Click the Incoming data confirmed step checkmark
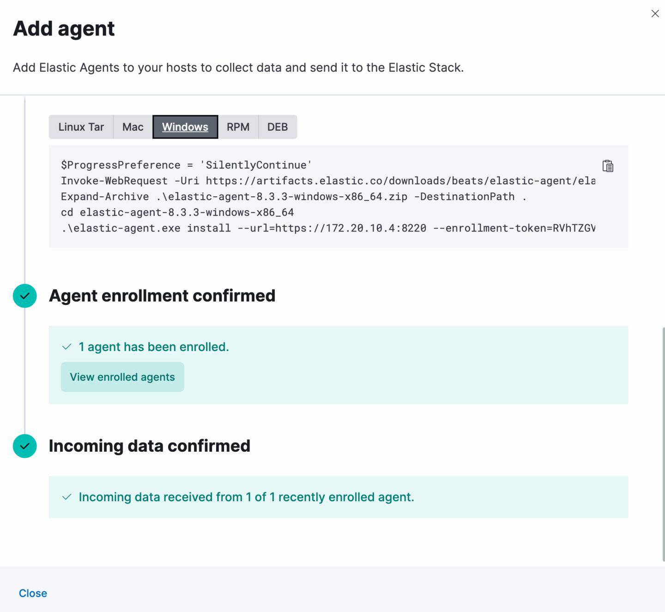 pyautogui.click(x=25, y=446)
